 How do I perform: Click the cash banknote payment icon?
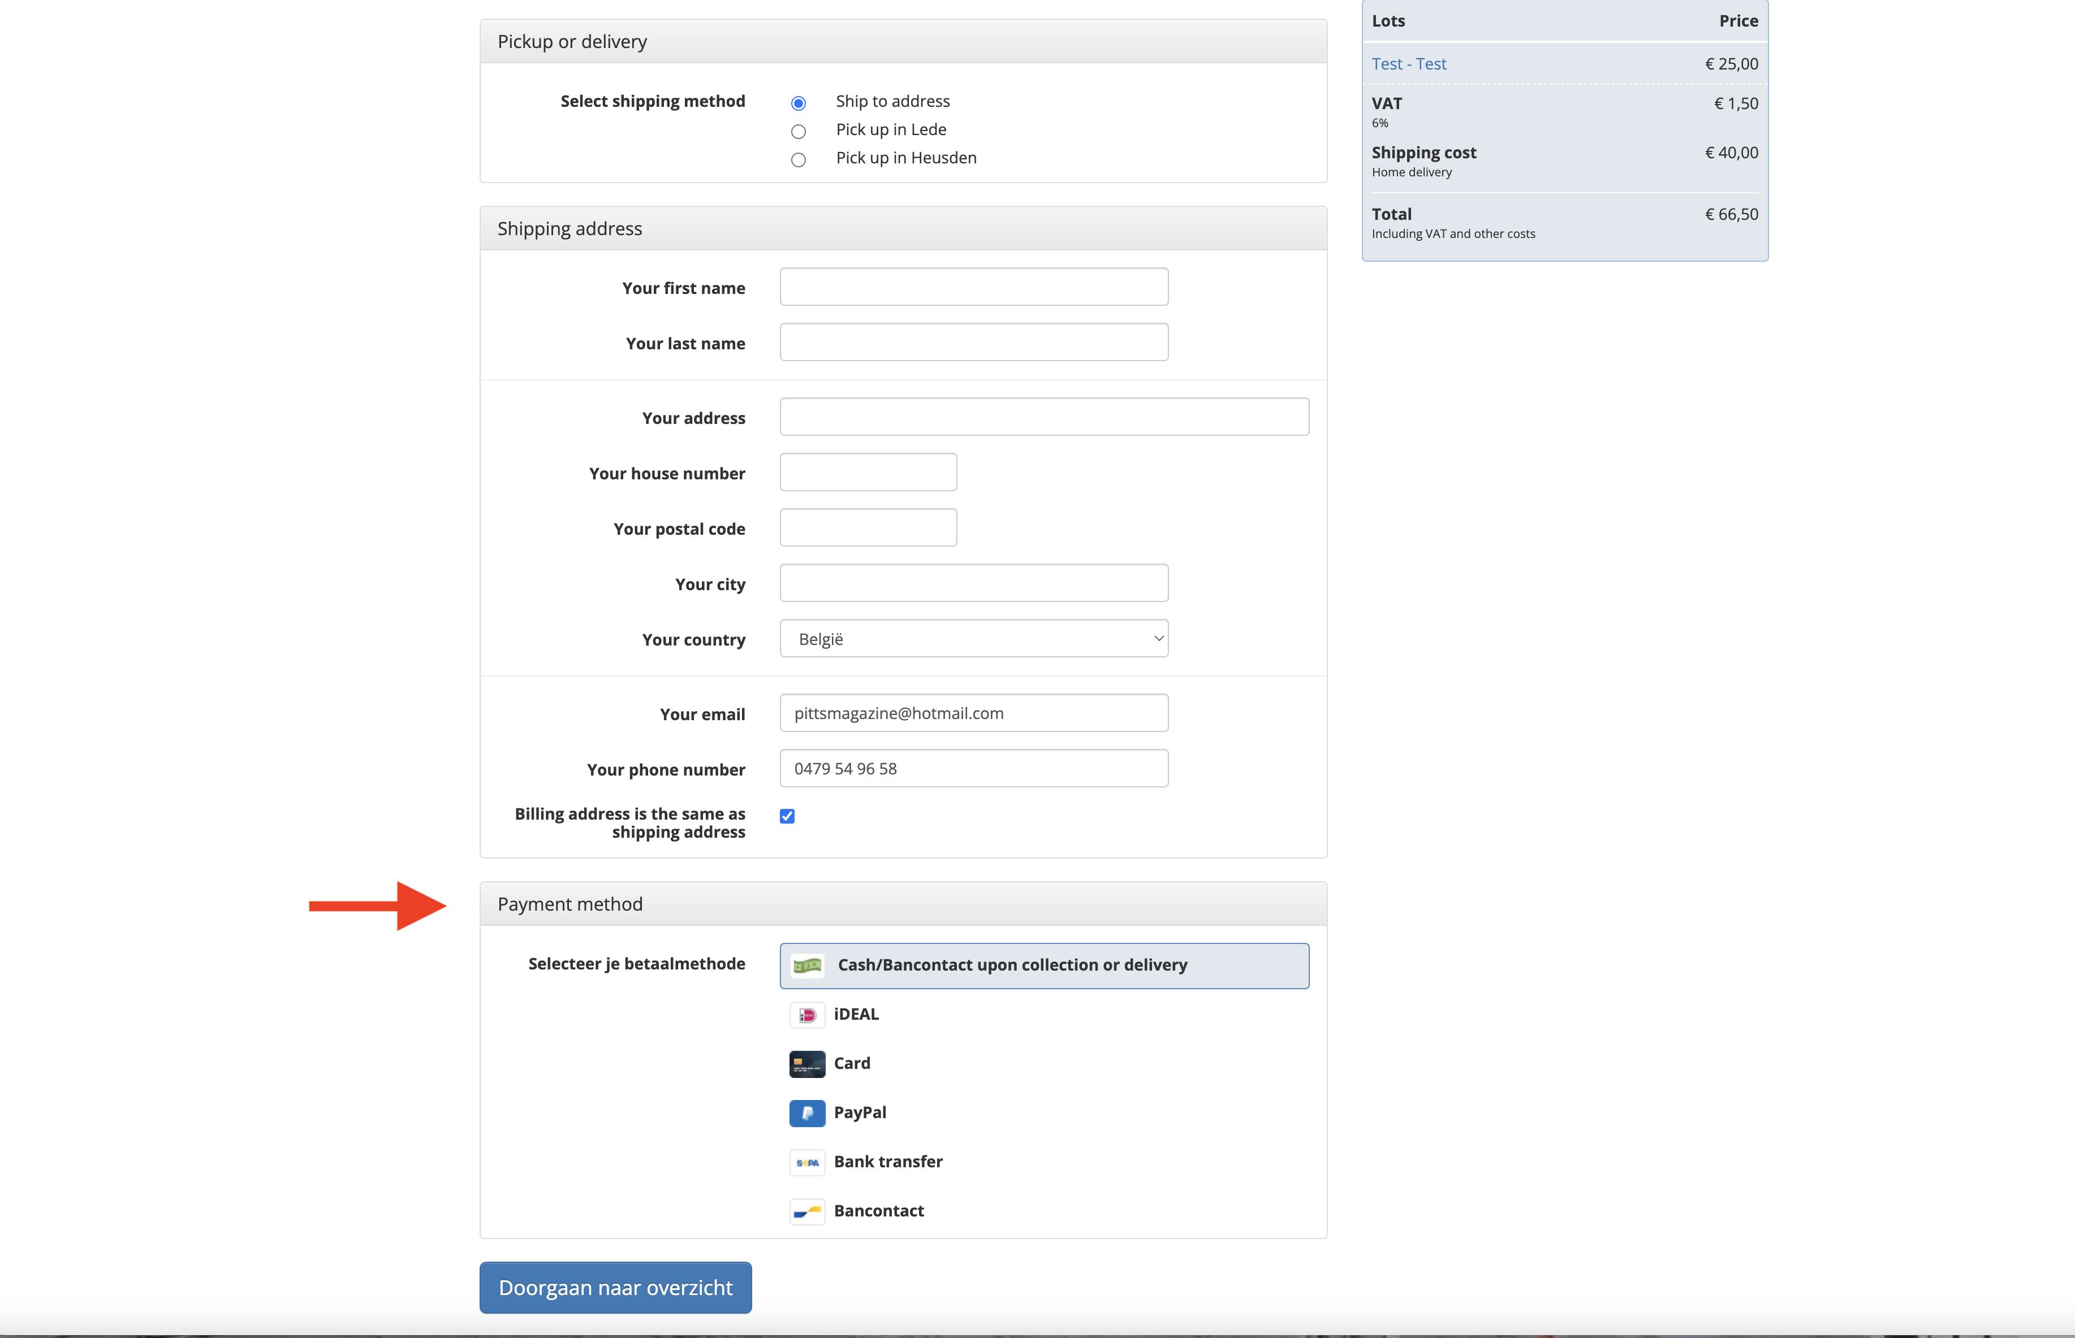click(806, 965)
